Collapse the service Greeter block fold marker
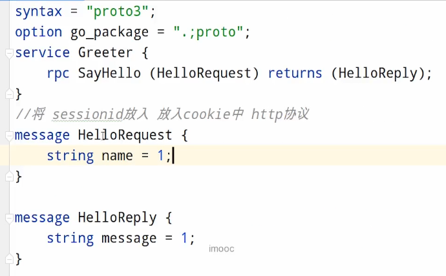Image resolution: width=446 pixels, height=276 pixels. coord(9,53)
